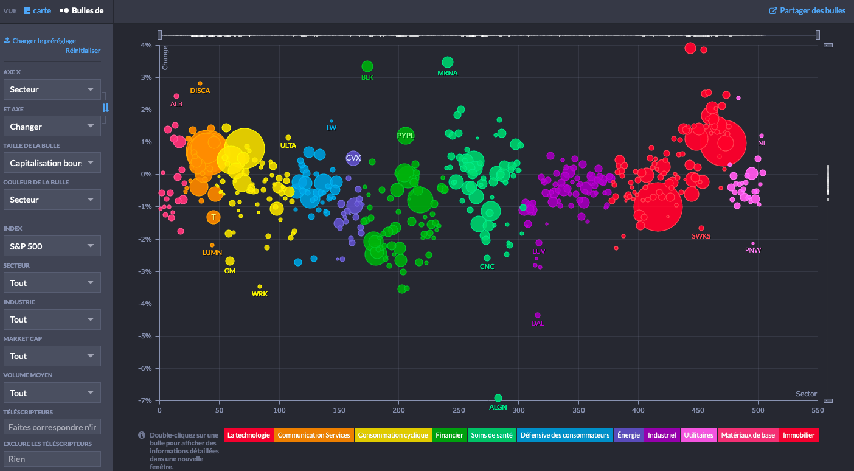Screen dimensions: 854x471
Task: Click the orange T bubble
Action: pyautogui.click(x=213, y=217)
